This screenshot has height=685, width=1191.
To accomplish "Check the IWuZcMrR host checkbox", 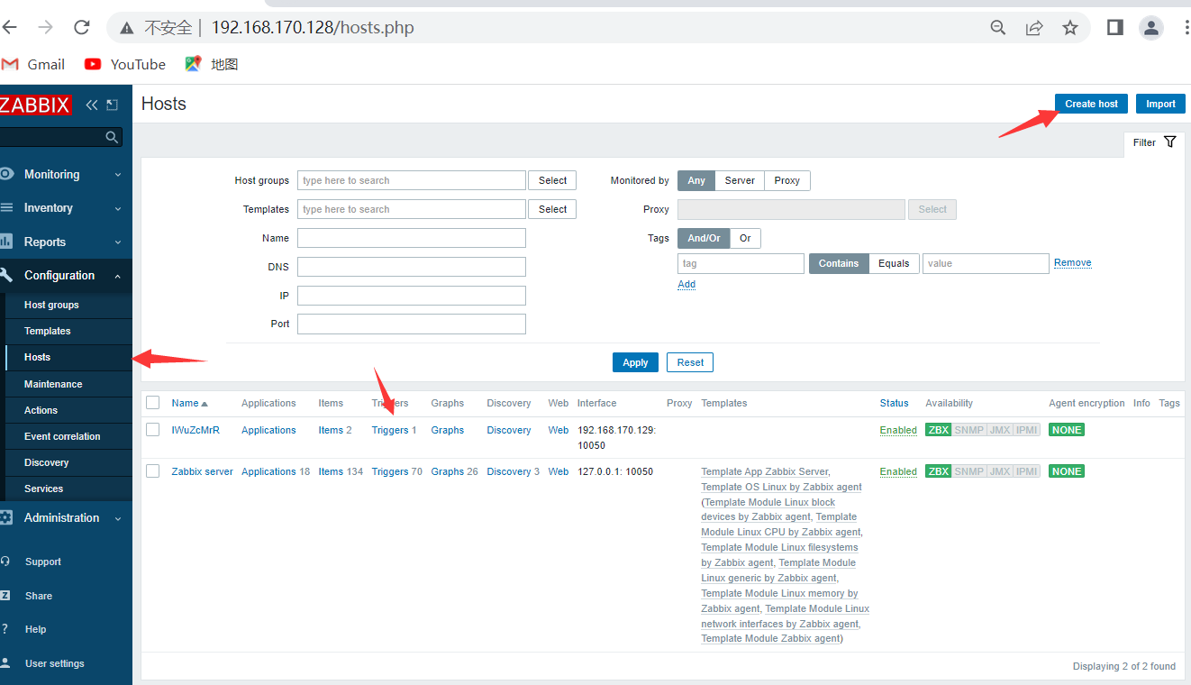I will point(153,430).
